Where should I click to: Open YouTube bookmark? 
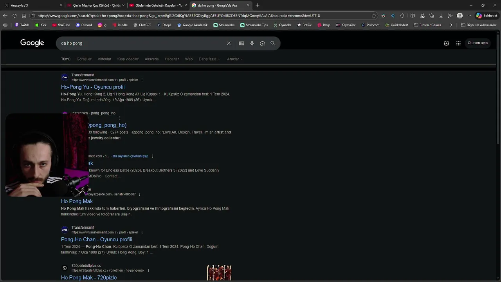click(x=61, y=25)
